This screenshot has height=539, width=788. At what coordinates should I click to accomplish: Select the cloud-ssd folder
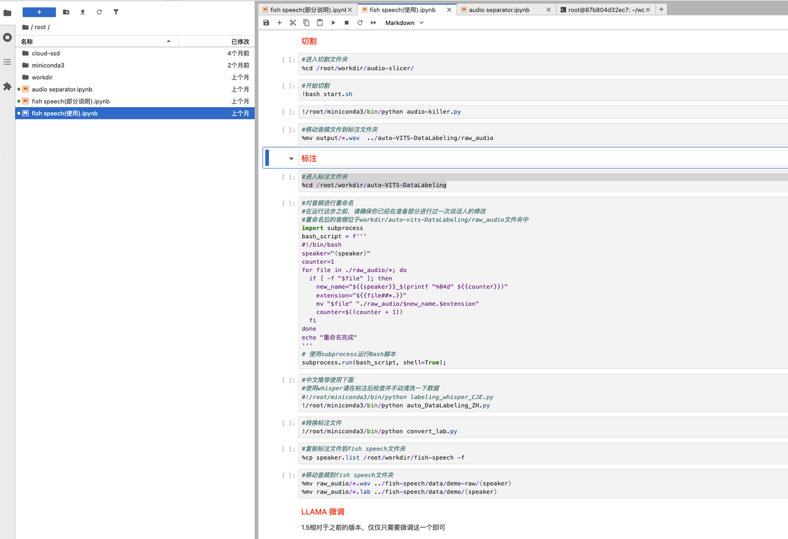tap(135, 54)
